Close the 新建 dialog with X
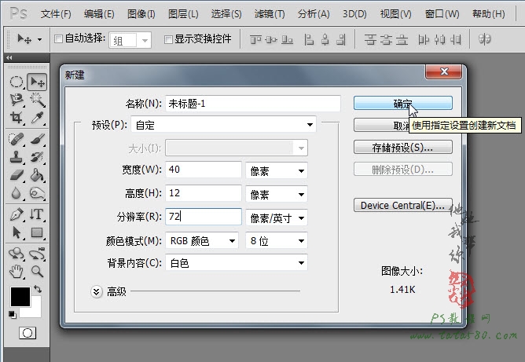 click(x=443, y=71)
